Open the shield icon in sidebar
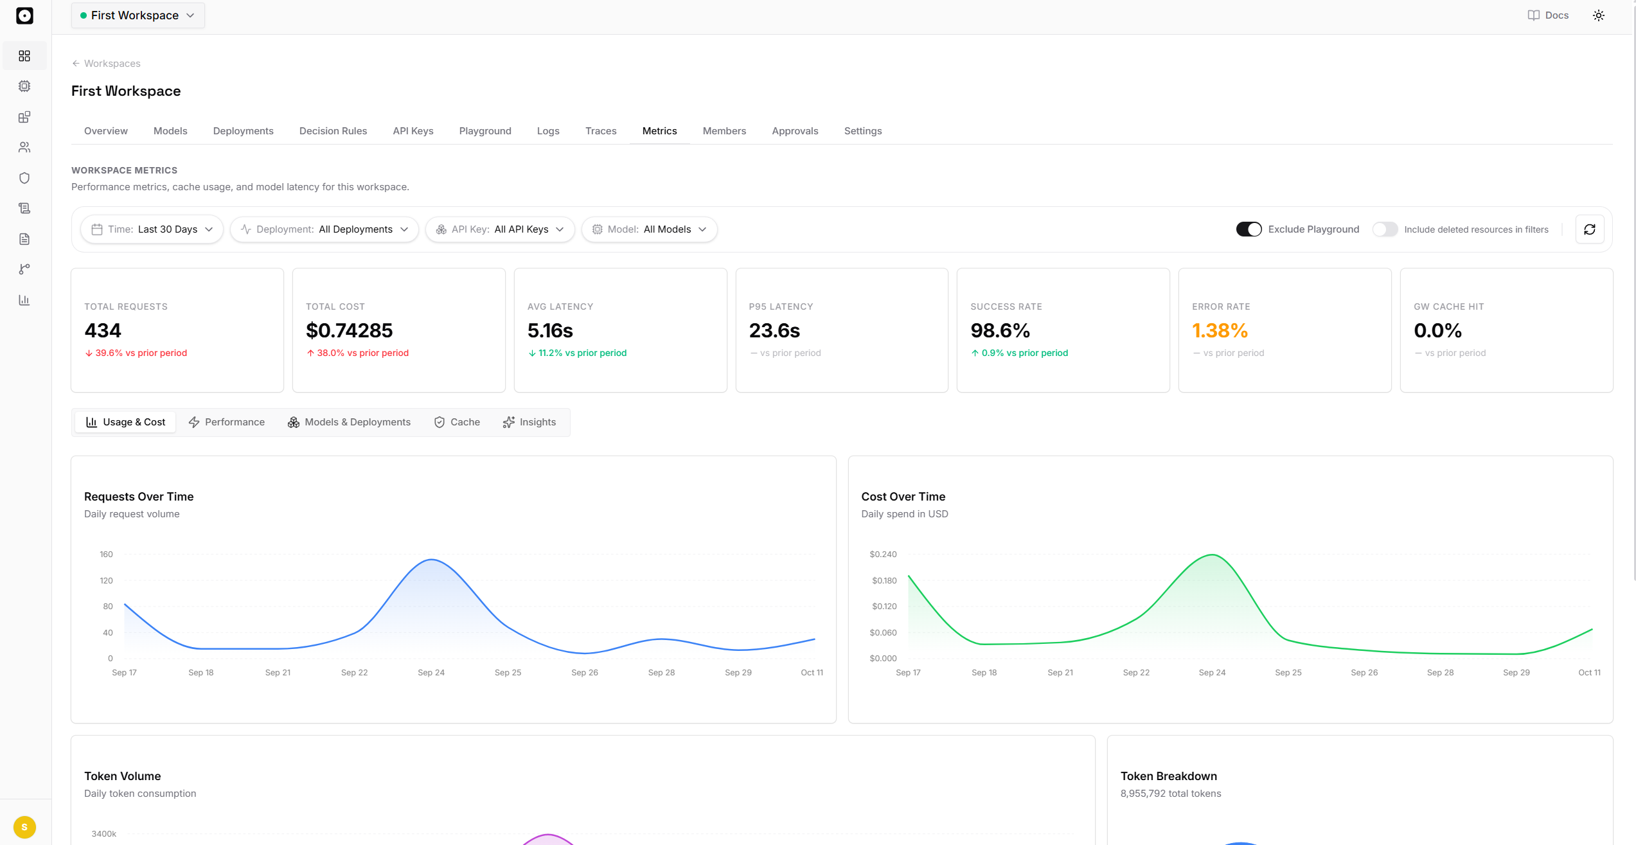Viewport: 1636px width, 845px height. coord(24,178)
